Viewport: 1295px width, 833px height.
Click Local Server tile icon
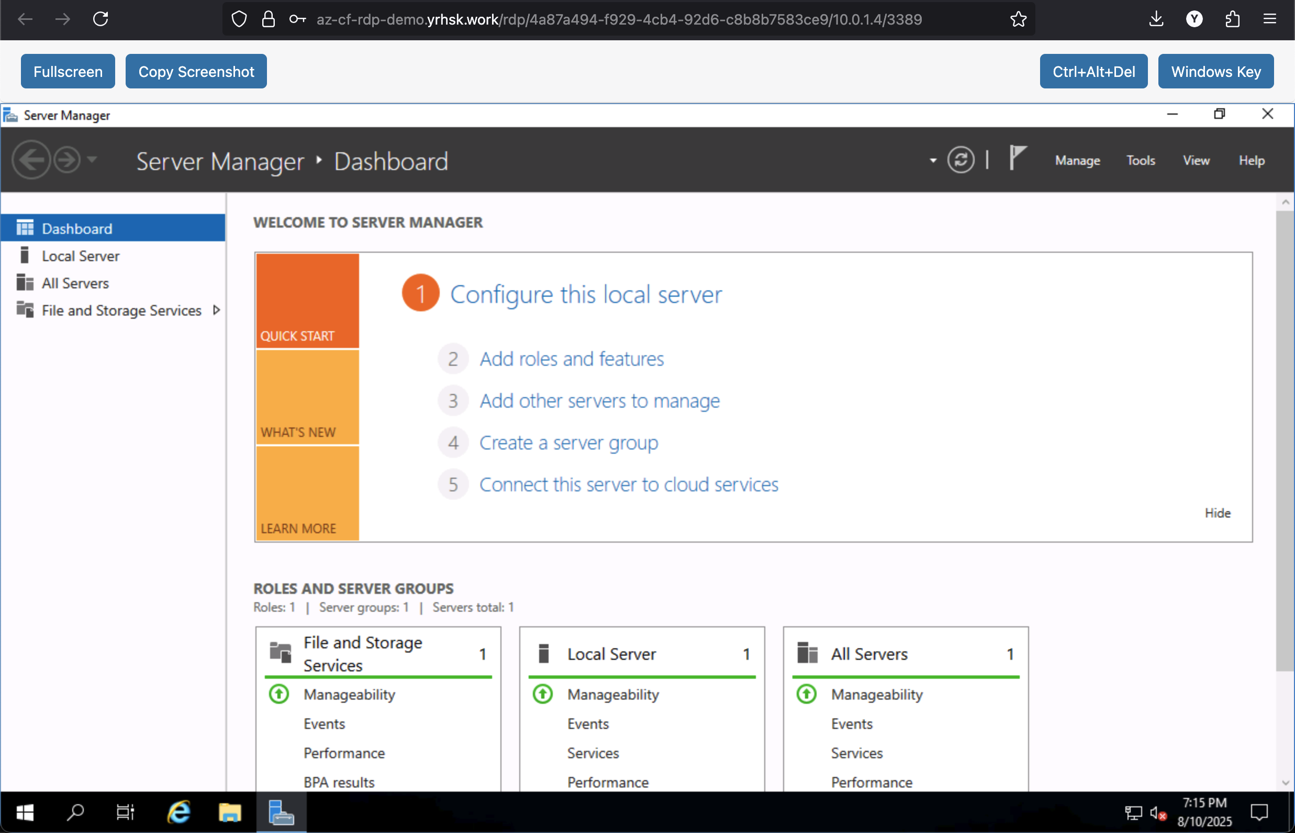pyautogui.click(x=544, y=654)
